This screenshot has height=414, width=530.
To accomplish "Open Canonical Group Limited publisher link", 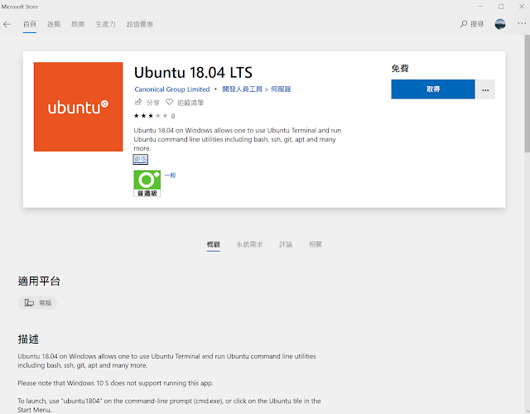I will [172, 89].
